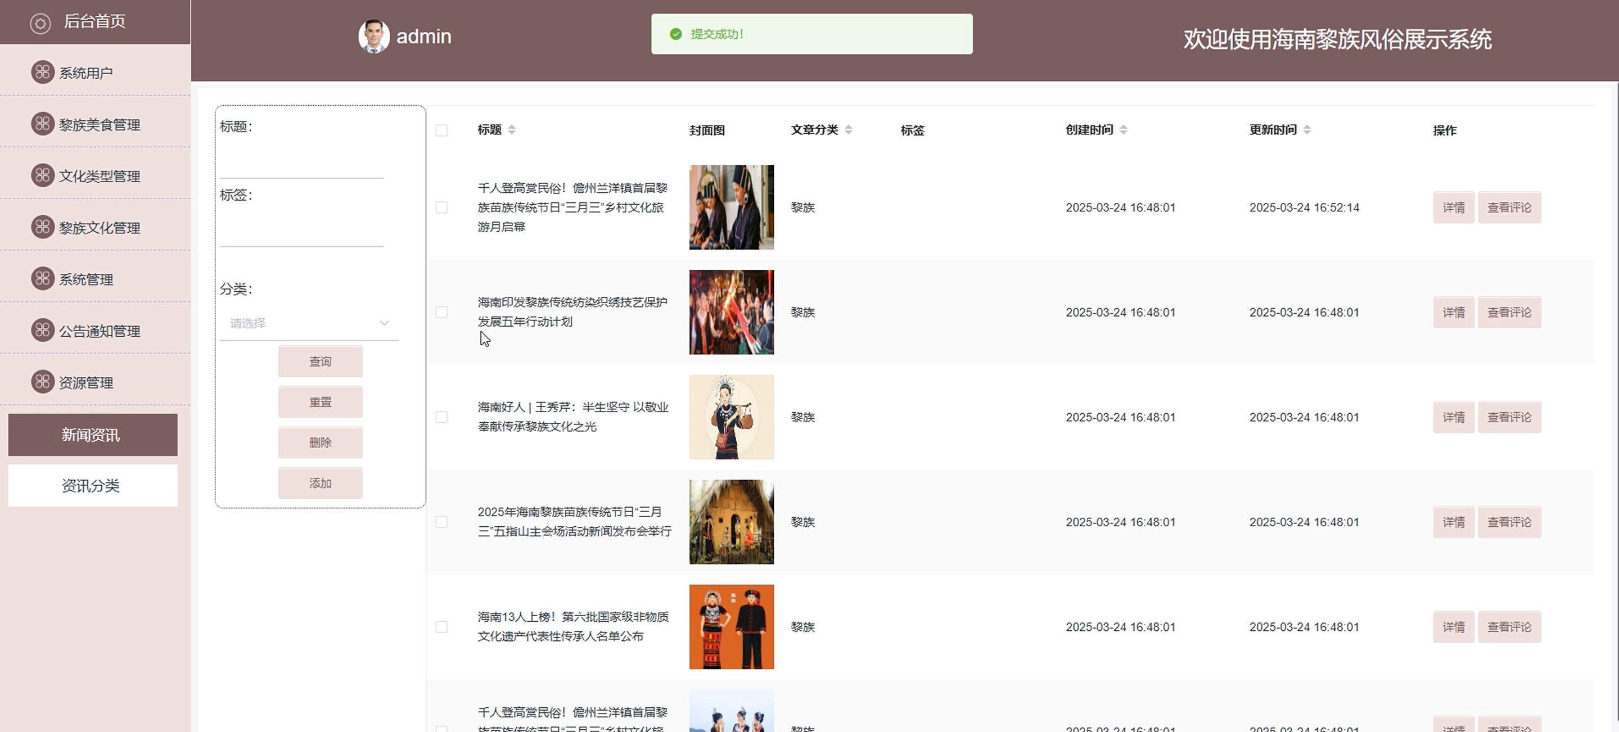Open the 分类 请选择 dropdown
The width and height of the screenshot is (1619, 732).
coord(309,323)
